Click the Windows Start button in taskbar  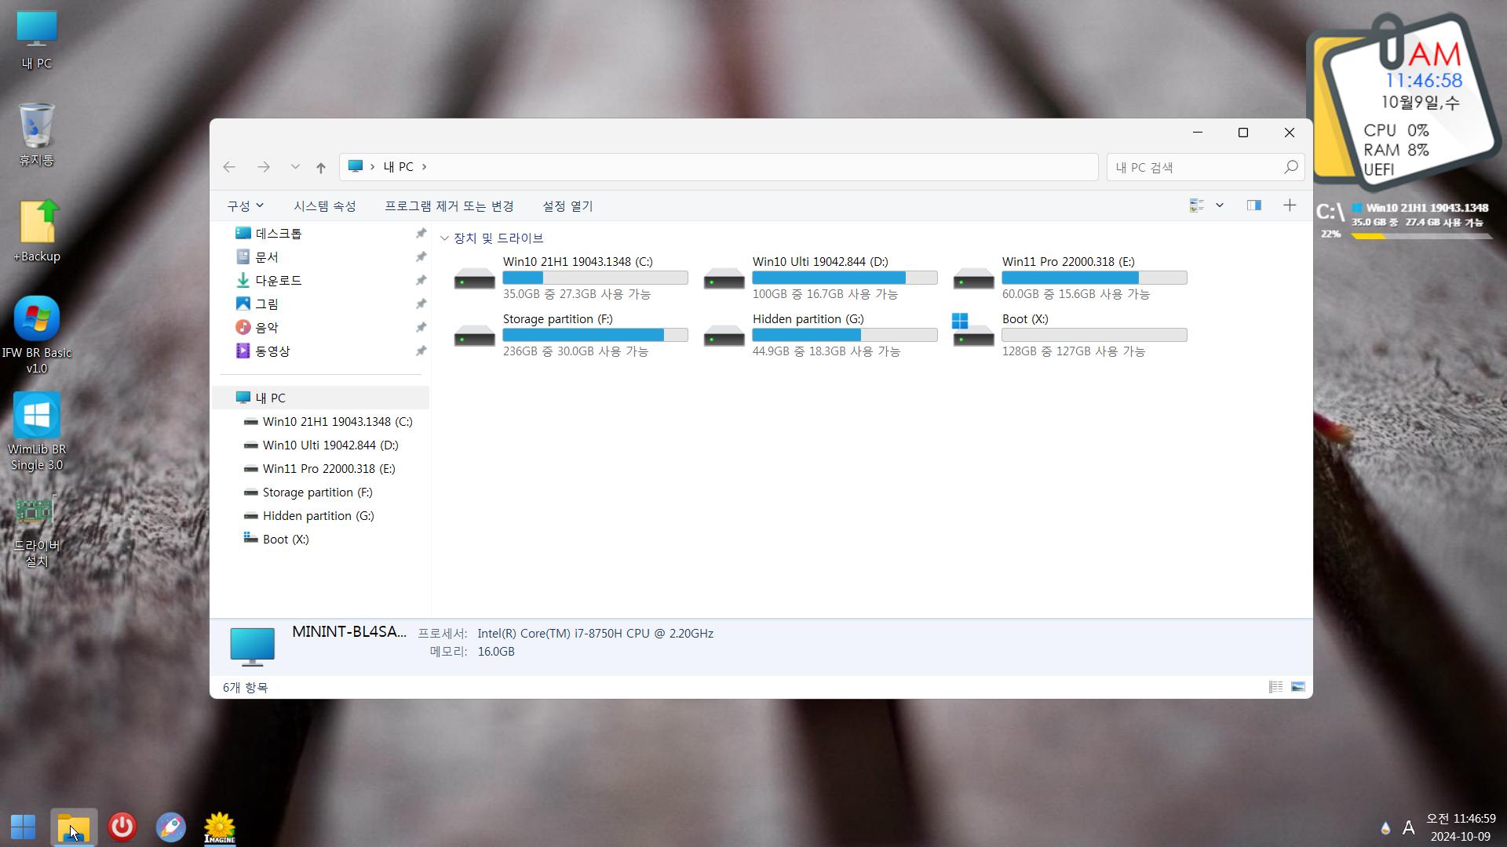coord(24,827)
